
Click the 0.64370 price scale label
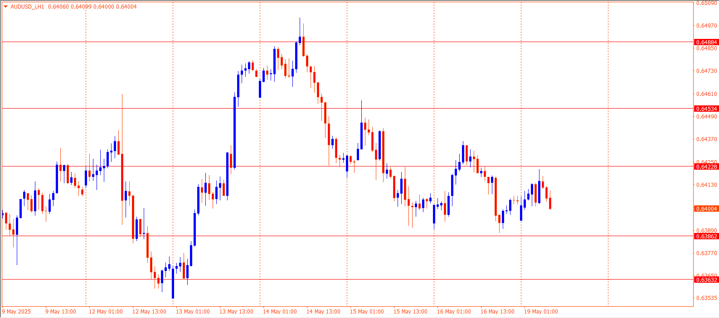point(707,139)
